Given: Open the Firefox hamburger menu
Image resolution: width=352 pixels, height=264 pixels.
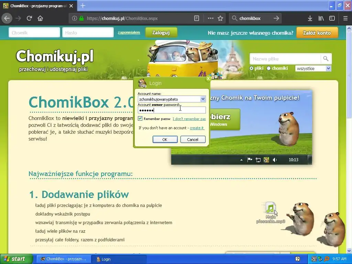Looking at the screenshot, I should click(345, 18).
